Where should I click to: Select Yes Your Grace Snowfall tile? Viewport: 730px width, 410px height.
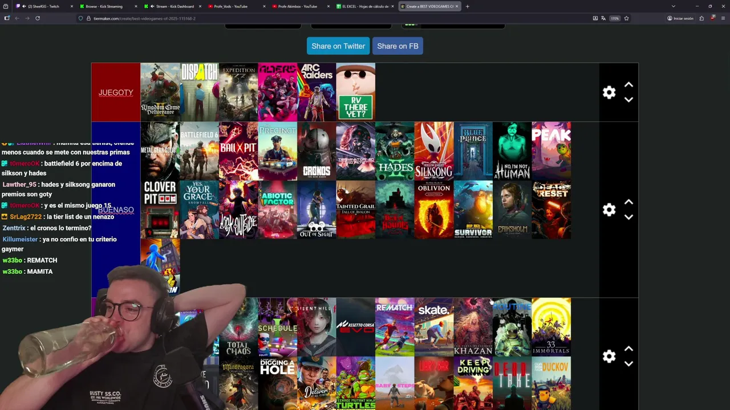[199, 210]
